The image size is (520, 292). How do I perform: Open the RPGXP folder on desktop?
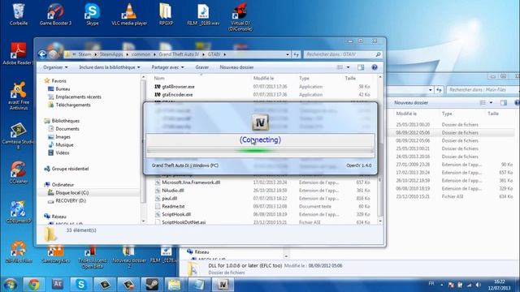[166, 14]
